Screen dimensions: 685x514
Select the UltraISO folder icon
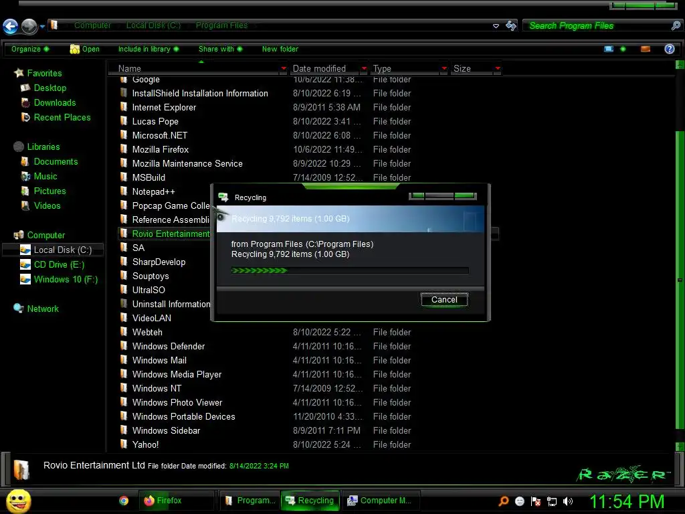pos(124,290)
